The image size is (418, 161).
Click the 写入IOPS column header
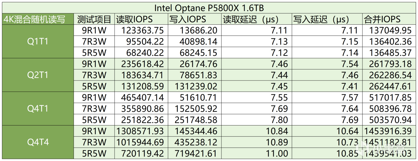click(195, 19)
